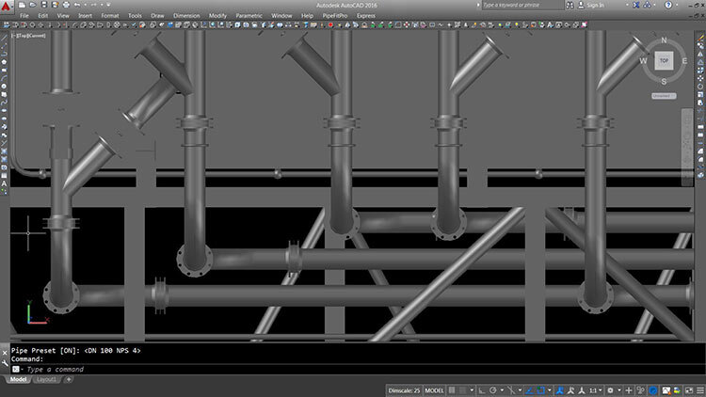This screenshot has width=706, height=397.
Task: Switch to the Layout1 tab
Action: [45, 380]
